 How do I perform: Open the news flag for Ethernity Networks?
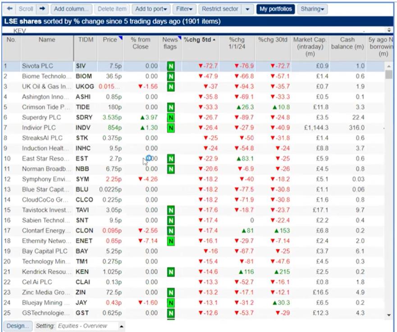click(171, 241)
